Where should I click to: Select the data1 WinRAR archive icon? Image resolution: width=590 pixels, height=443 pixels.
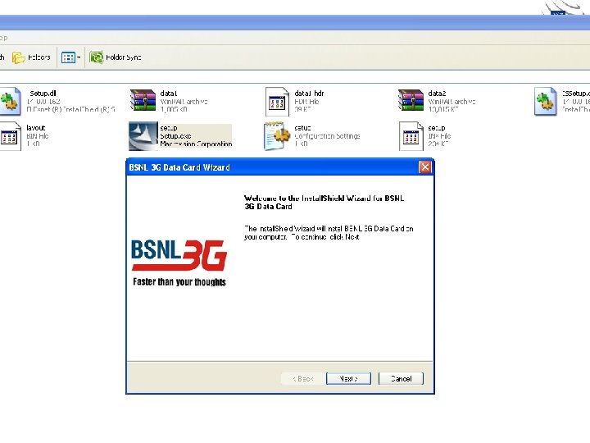143,100
